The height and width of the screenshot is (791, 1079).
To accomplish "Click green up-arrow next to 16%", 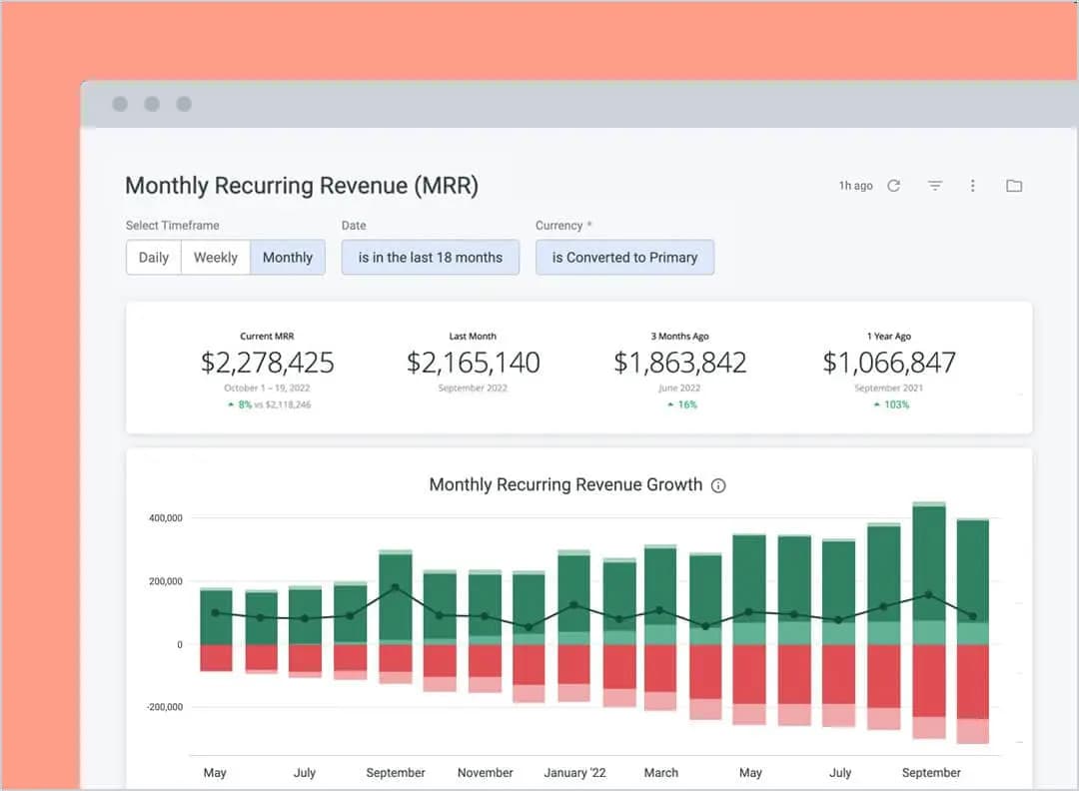I will click(671, 405).
